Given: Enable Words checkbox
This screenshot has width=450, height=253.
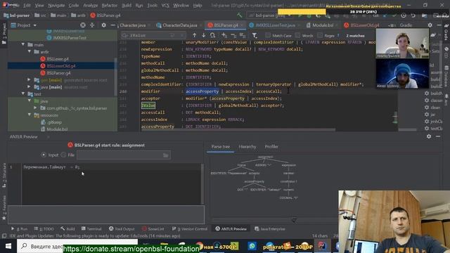Looking at the screenshot, I should click(297, 35).
